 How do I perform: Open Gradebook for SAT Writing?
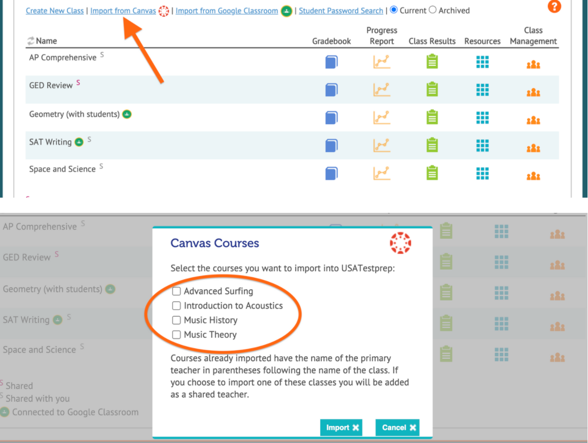click(x=332, y=145)
